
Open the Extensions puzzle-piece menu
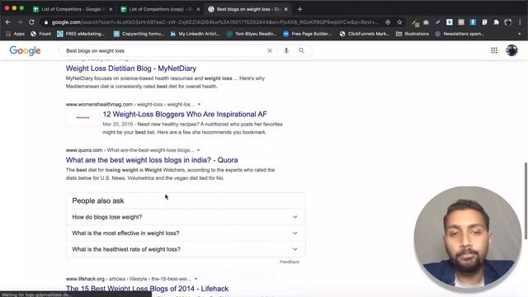tap(497, 22)
